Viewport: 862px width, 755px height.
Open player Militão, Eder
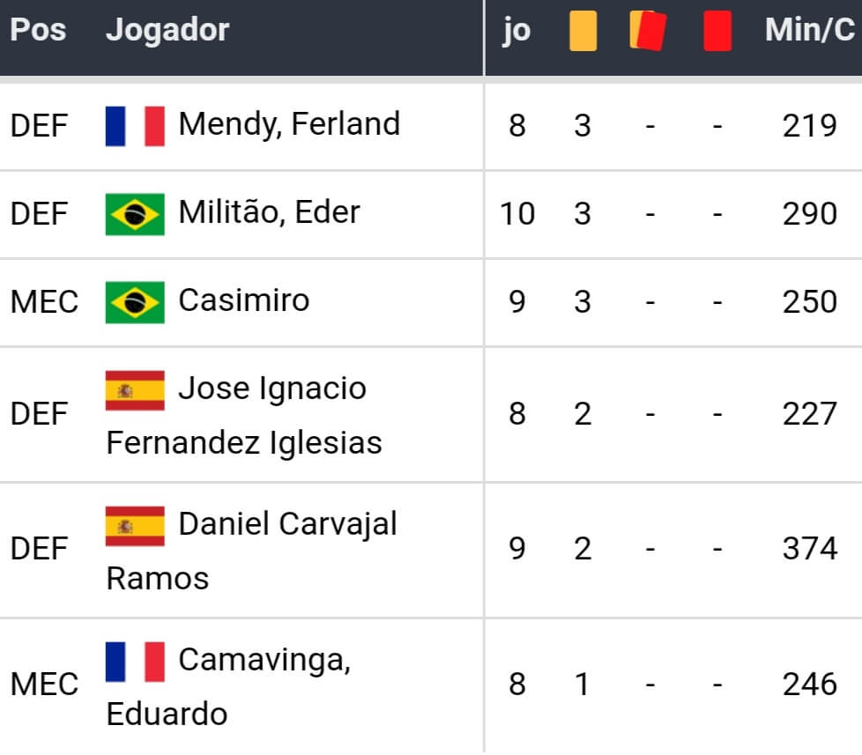[x=269, y=212]
